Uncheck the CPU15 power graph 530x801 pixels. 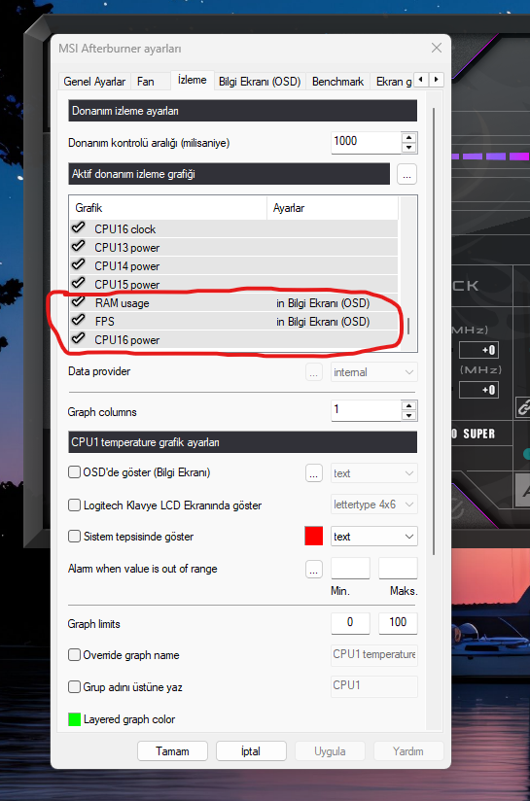(78, 283)
